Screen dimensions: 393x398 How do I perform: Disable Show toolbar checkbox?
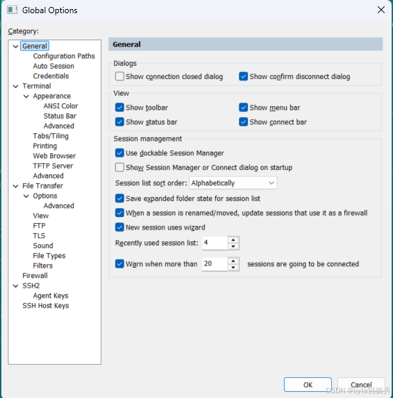[x=119, y=107]
